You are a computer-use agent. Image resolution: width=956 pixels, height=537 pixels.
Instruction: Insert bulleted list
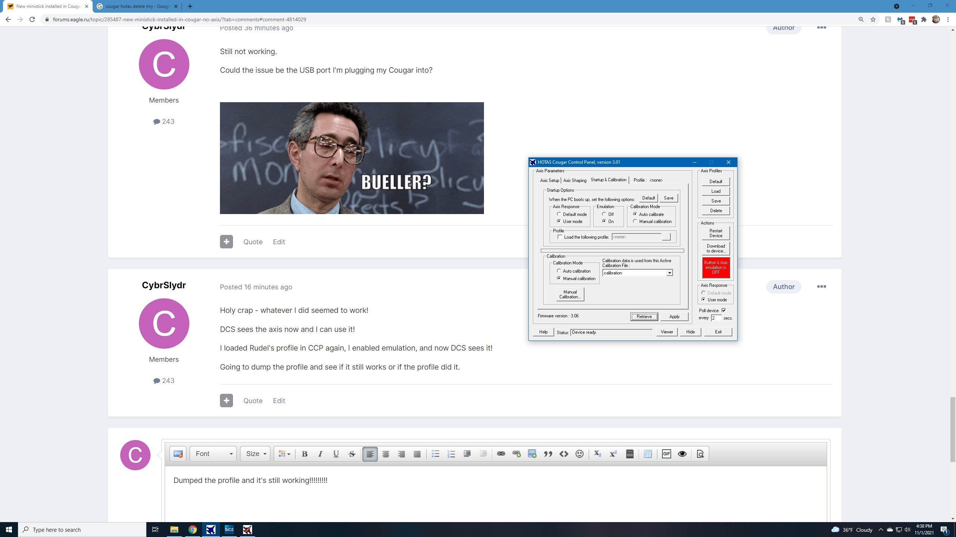click(x=435, y=454)
